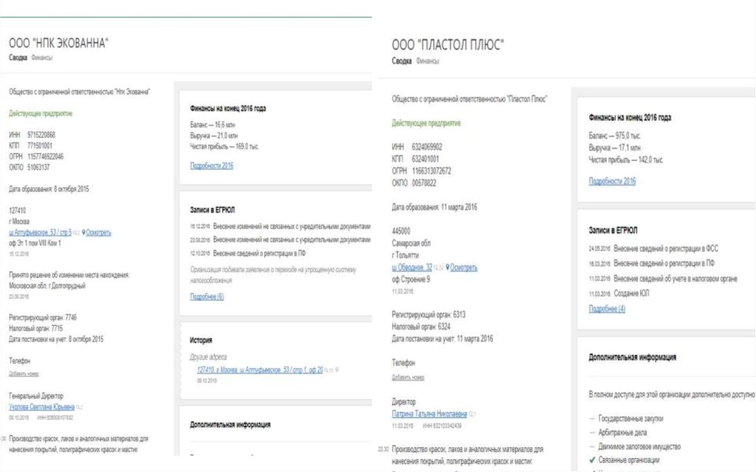Open Подробности 2016 for НПК ЭКОВАННА finances
Screen dimensions: 756x472
(x=211, y=165)
